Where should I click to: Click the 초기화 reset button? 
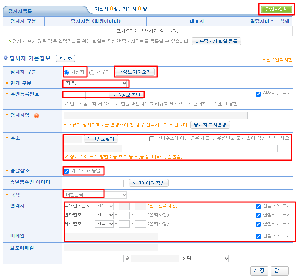[65, 58]
